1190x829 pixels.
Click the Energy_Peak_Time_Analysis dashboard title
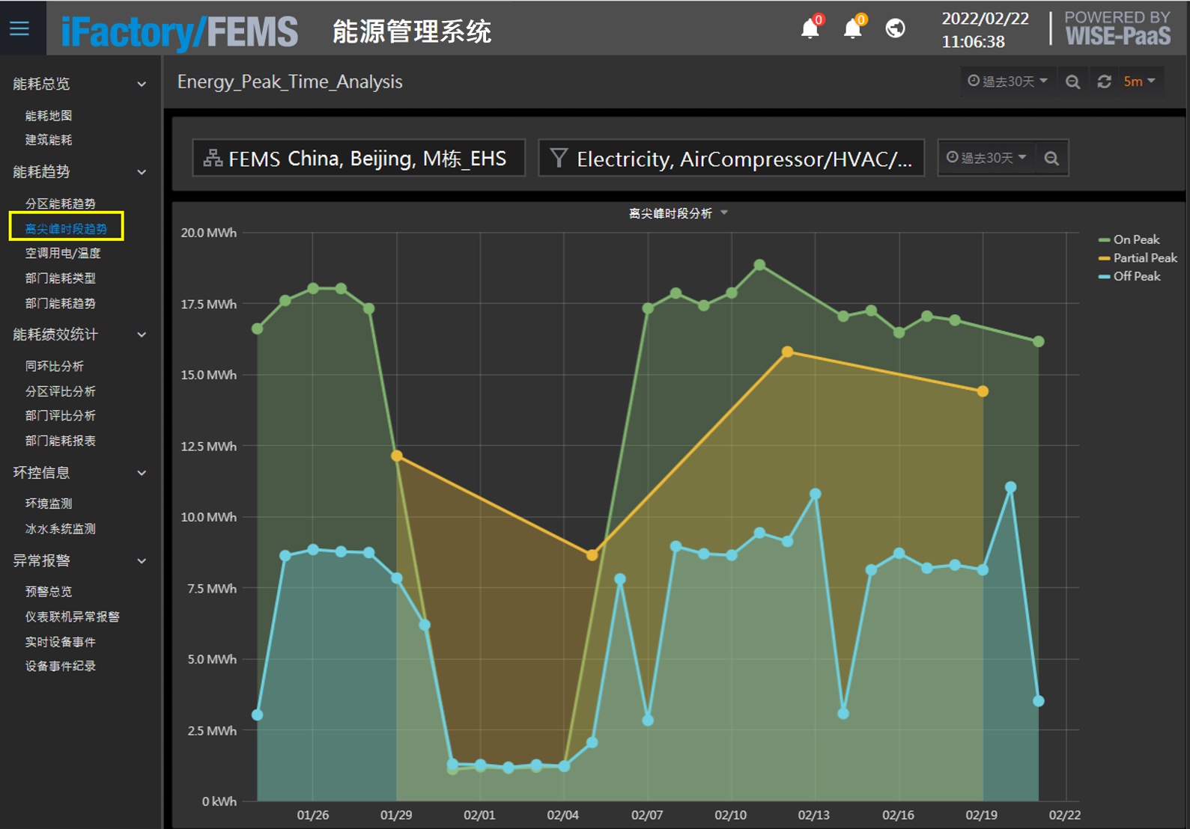290,82
